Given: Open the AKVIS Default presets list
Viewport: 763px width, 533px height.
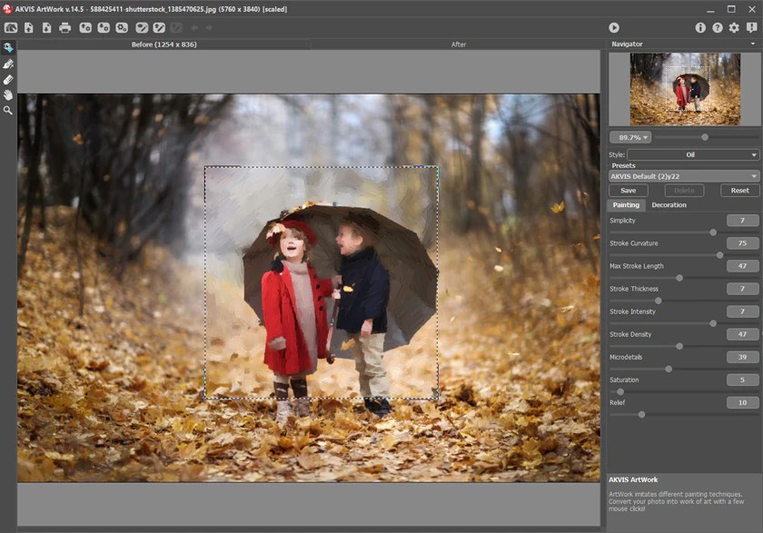Looking at the screenshot, I should [683, 175].
